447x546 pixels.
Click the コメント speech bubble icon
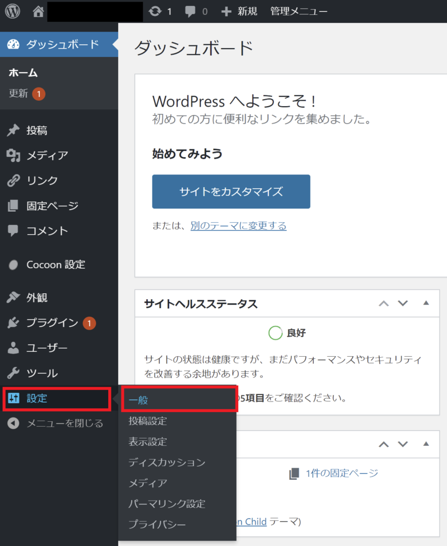(13, 230)
